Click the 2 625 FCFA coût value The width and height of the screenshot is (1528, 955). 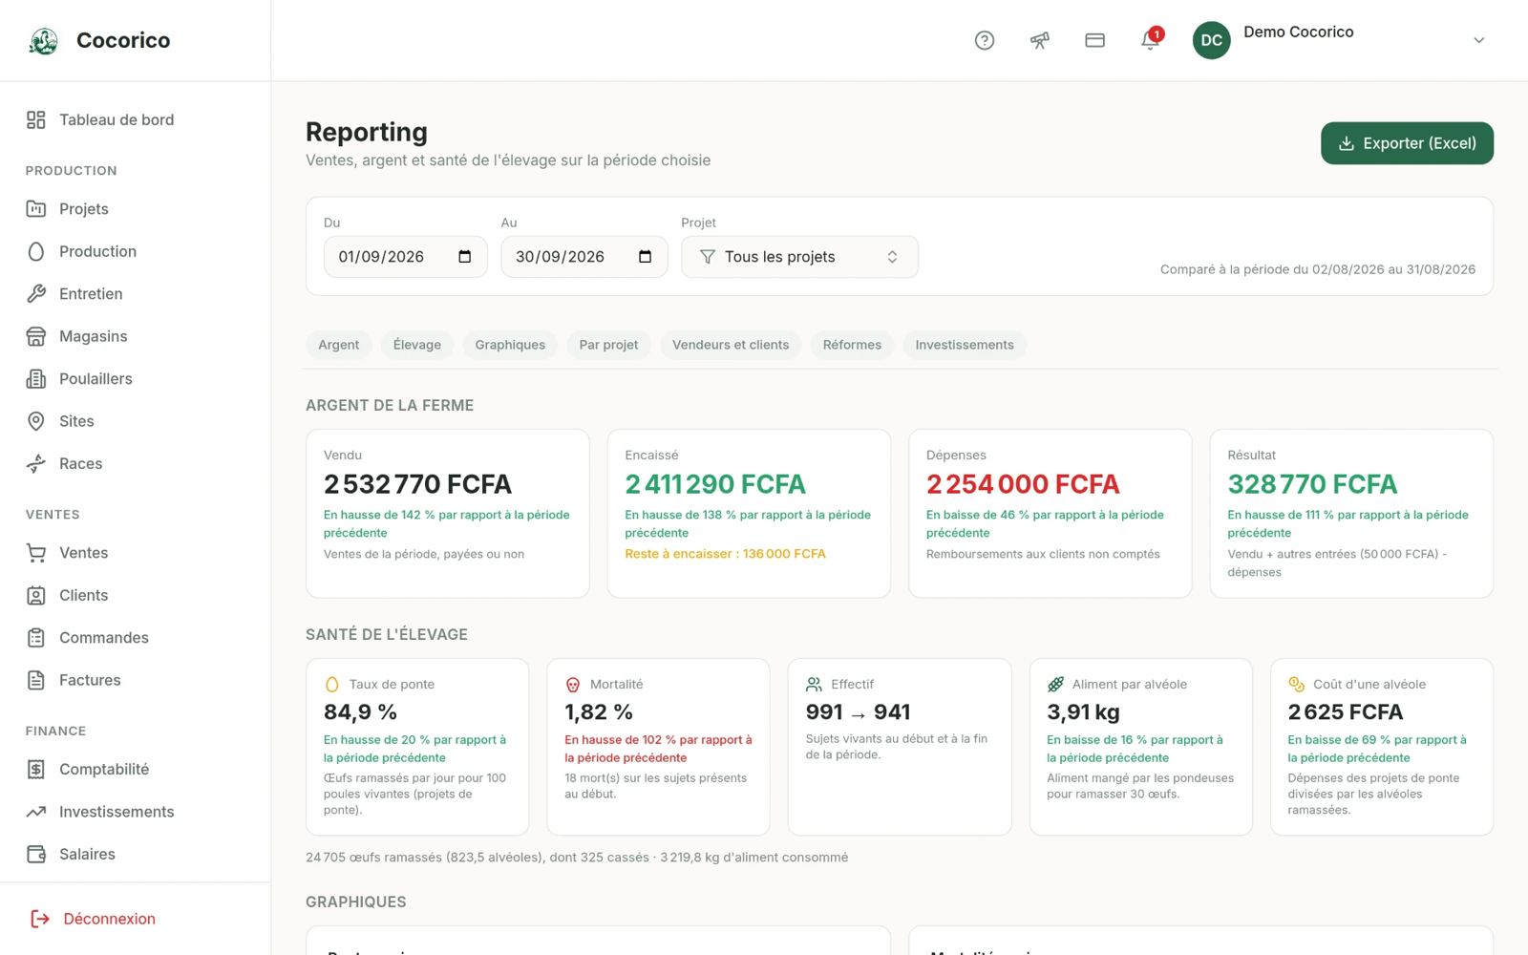point(1346,712)
